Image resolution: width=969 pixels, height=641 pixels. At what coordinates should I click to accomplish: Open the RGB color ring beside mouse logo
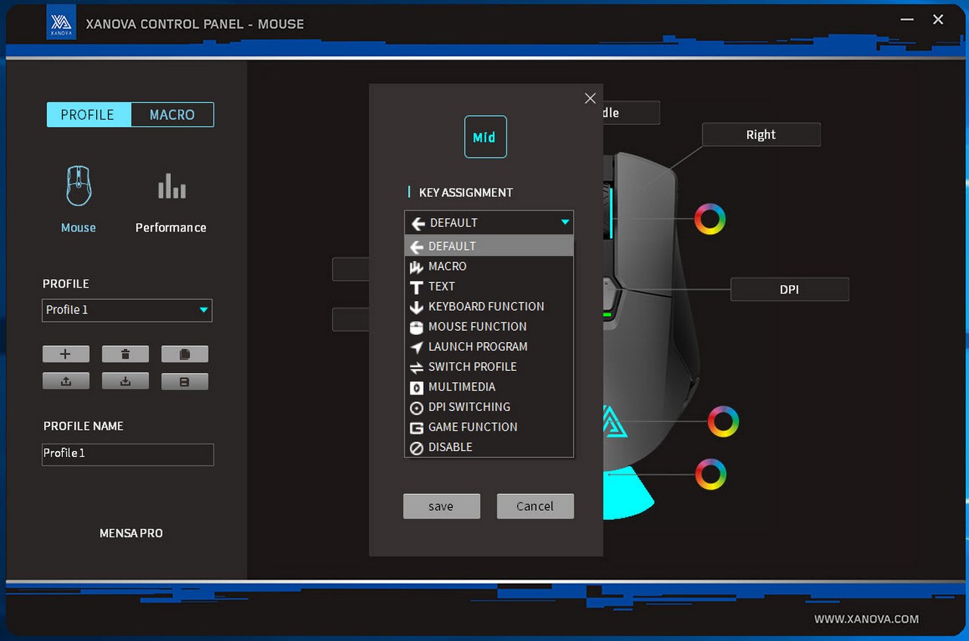tap(723, 422)
